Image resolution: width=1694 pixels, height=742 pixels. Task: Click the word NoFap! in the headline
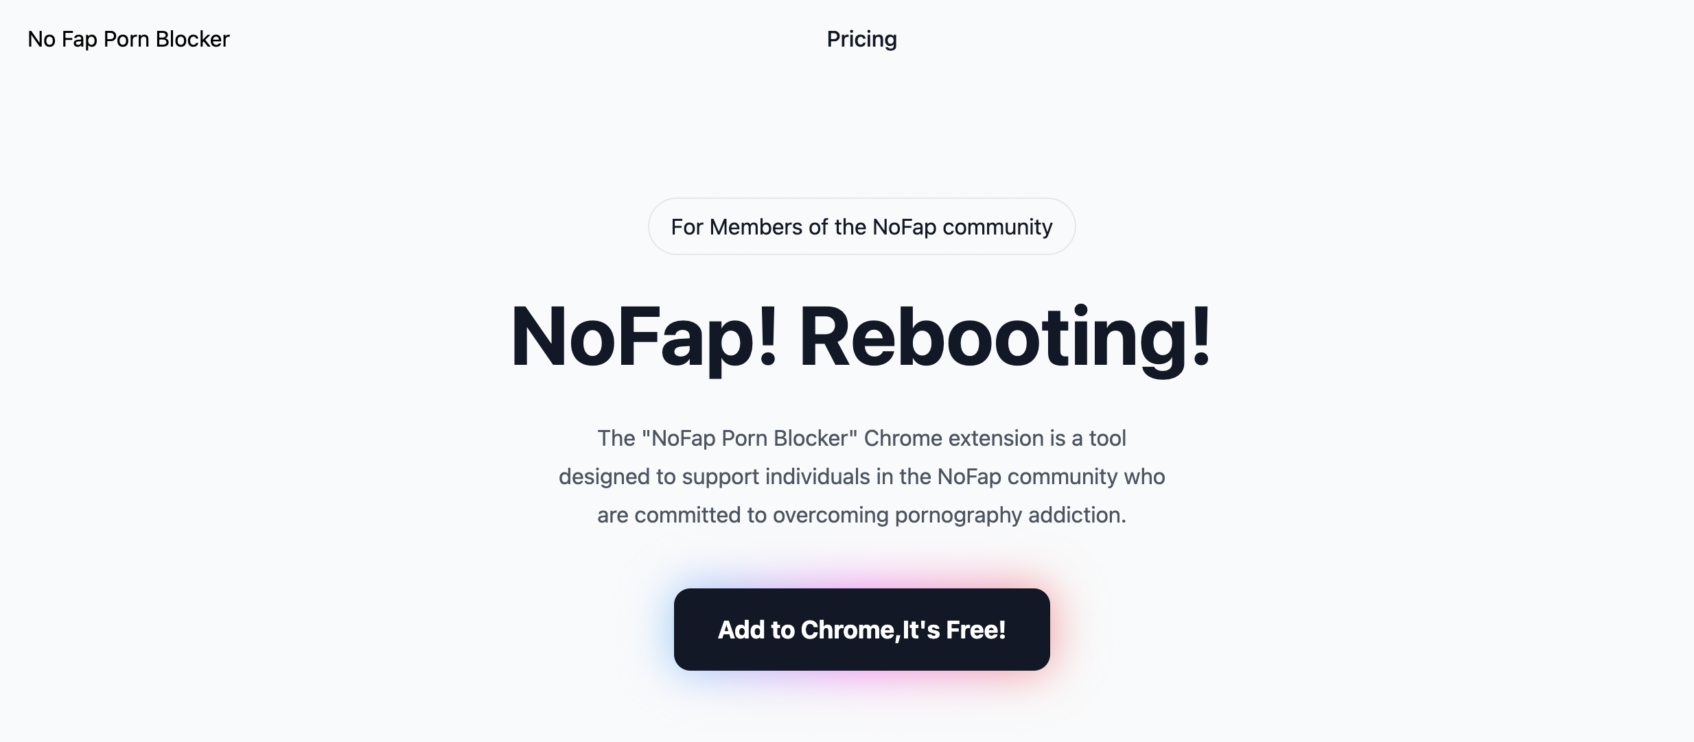(644, 338)
